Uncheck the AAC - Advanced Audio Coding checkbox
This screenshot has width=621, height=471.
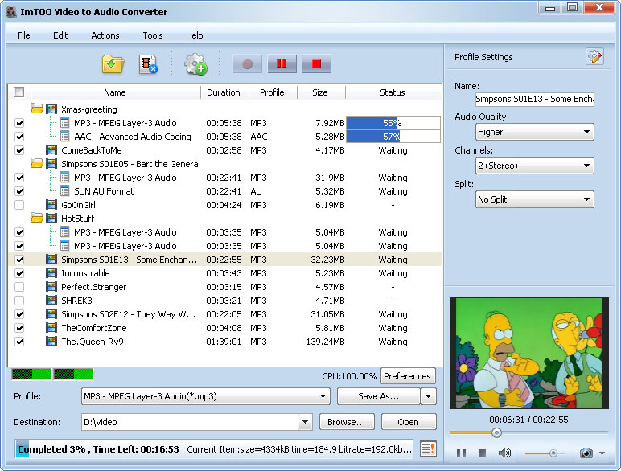tap(19, 137)
